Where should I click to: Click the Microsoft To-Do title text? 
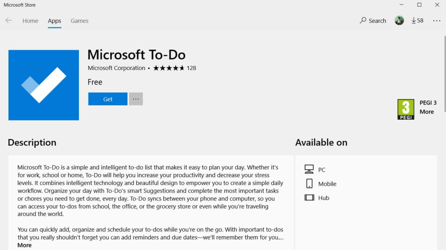pos(137,55)
